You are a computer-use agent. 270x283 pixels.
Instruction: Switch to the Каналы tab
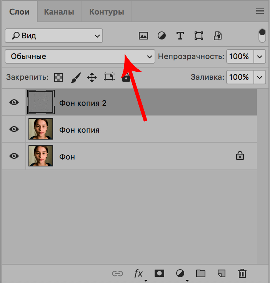pos(59,12)
